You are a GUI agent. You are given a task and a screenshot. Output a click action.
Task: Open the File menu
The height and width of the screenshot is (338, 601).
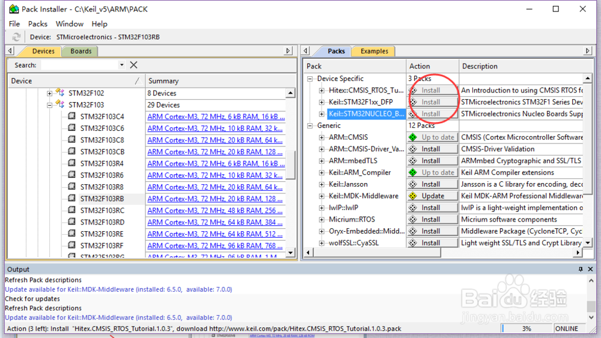tap(14, 24)
